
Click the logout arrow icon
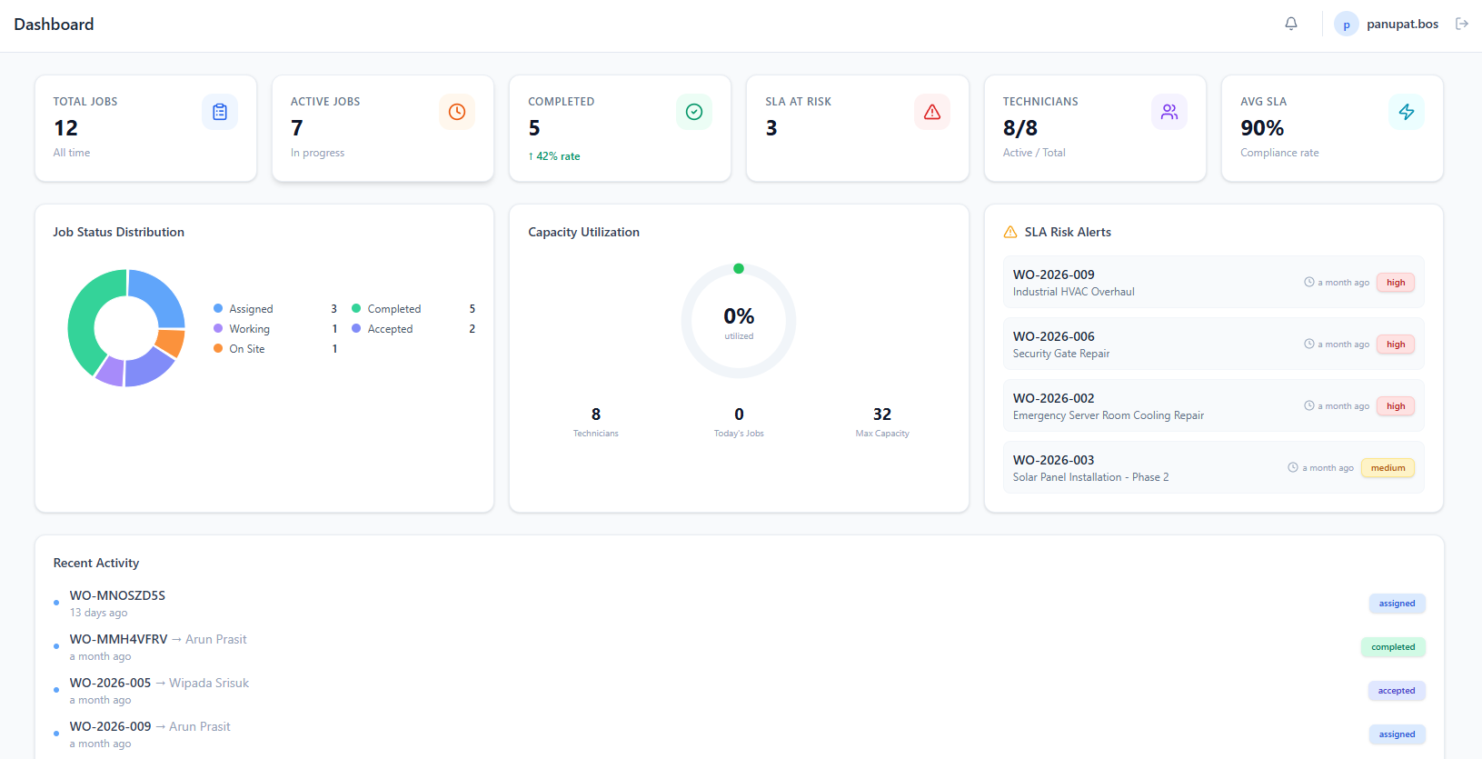click(x=1462, y=24)
